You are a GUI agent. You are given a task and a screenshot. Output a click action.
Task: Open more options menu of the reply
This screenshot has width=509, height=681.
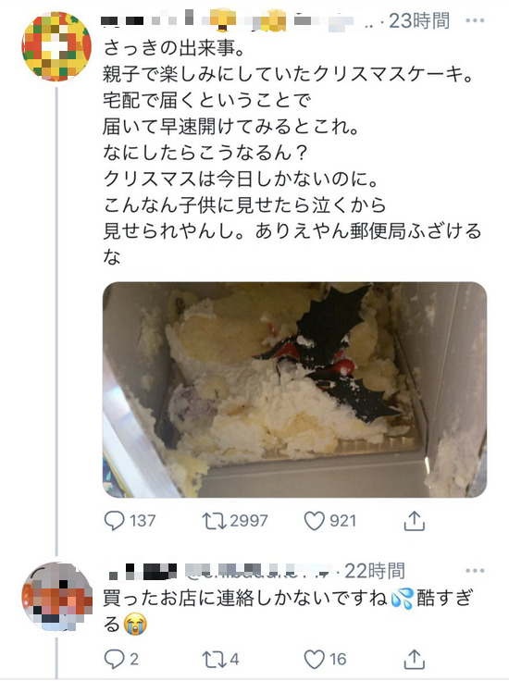[x=475, y=570]
